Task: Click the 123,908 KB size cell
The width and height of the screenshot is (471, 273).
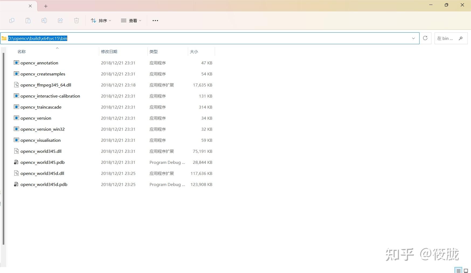Action: tap(202, 184)
